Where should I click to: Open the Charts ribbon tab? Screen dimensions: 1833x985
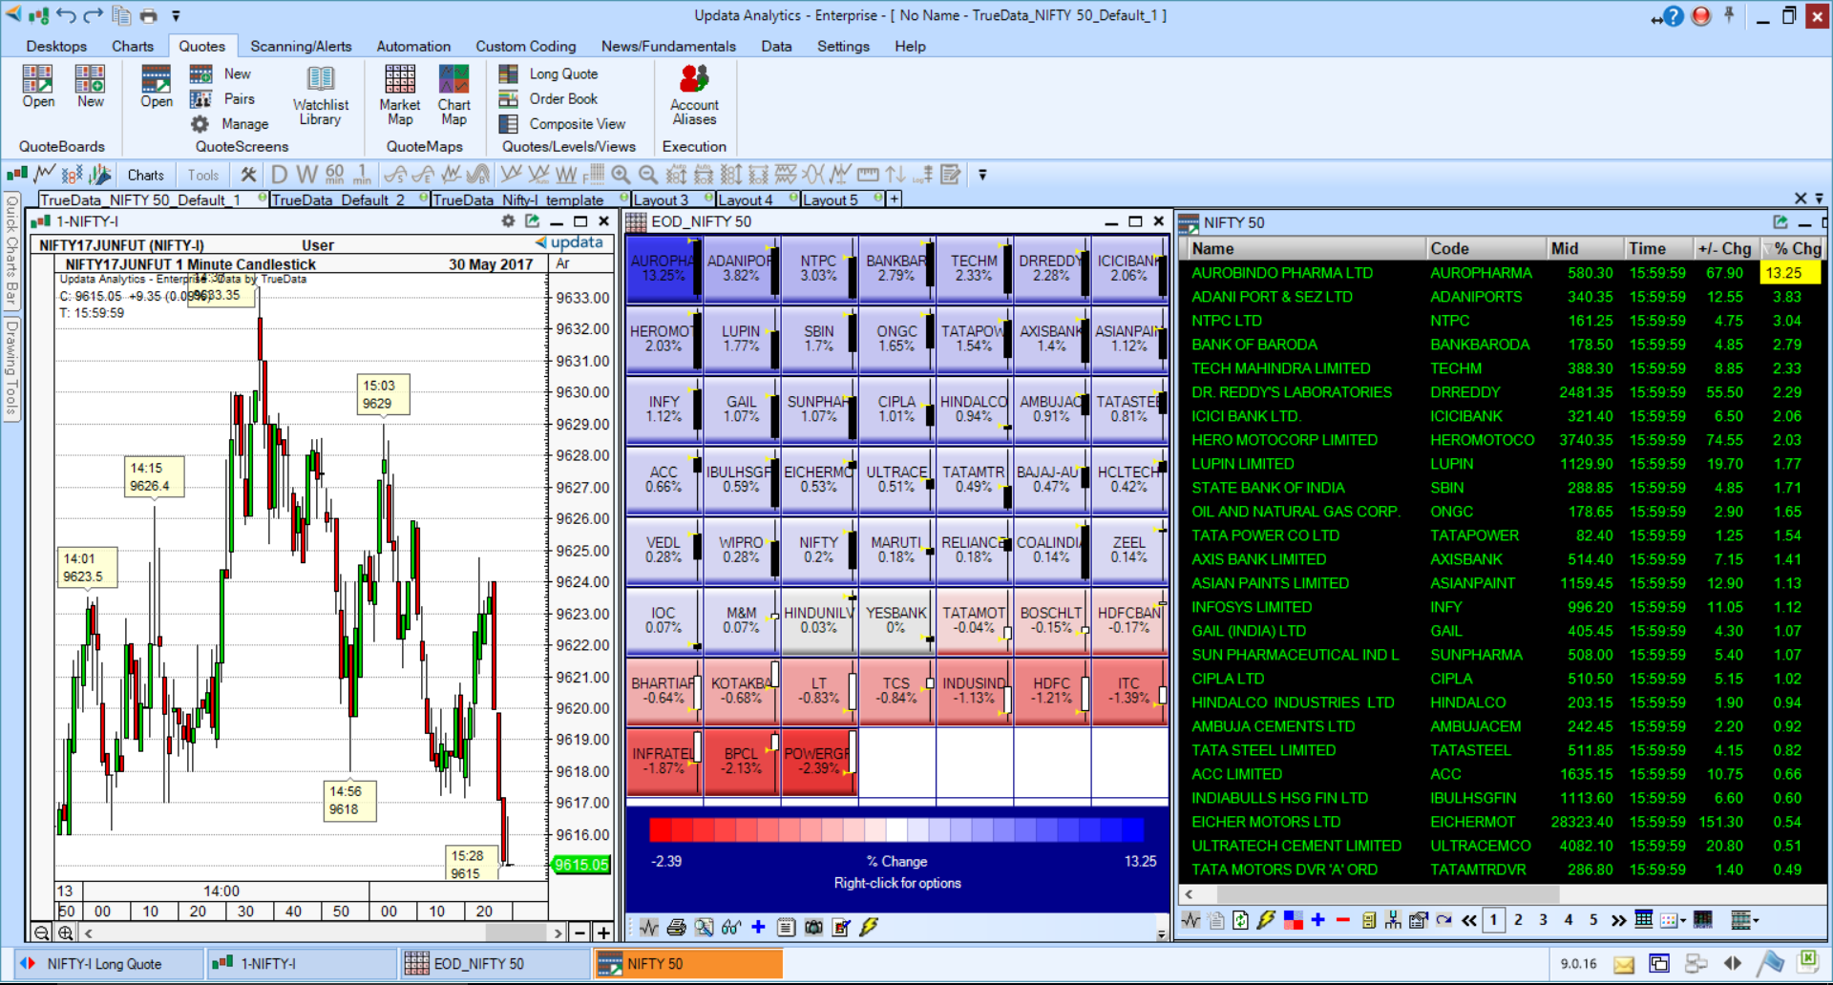132,46
